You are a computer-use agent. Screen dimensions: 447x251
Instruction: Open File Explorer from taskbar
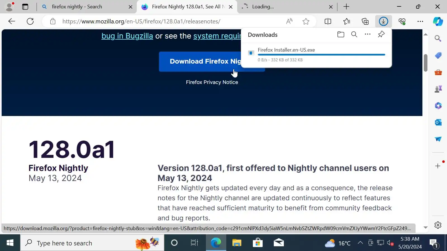pyautogui.click(x=237, y=243)
